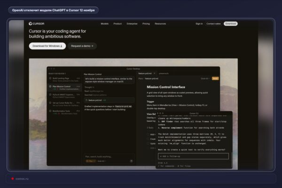
Task: Click the Cursor logo in the header
Action: tap(37, 23)
